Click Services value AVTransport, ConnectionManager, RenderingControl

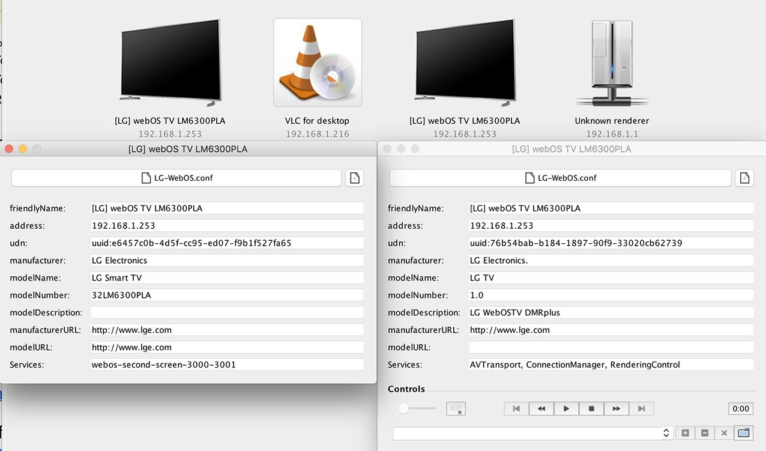[x=611, y=365]
